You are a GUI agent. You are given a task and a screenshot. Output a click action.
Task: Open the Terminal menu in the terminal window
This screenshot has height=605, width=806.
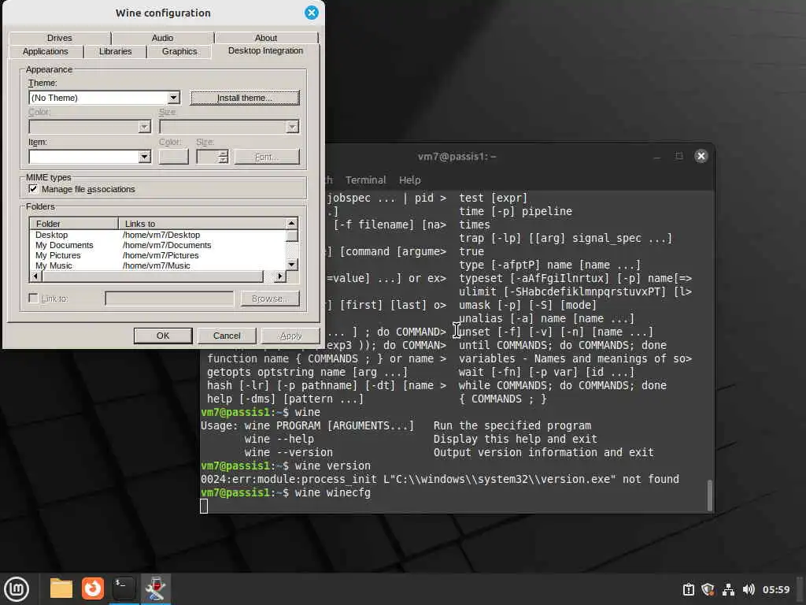[365, 180]
